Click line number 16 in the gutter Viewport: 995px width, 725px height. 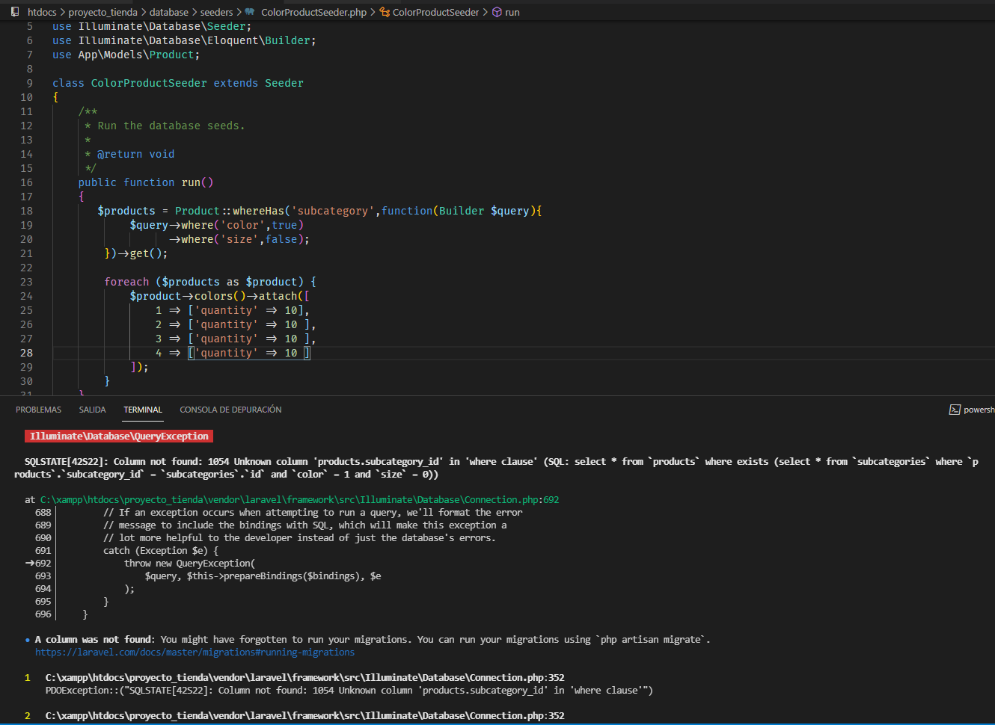pos(27,182)
